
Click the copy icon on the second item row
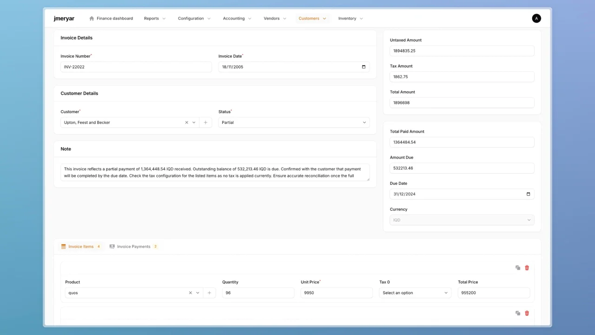pyautogui.click(x=517, y=313)
